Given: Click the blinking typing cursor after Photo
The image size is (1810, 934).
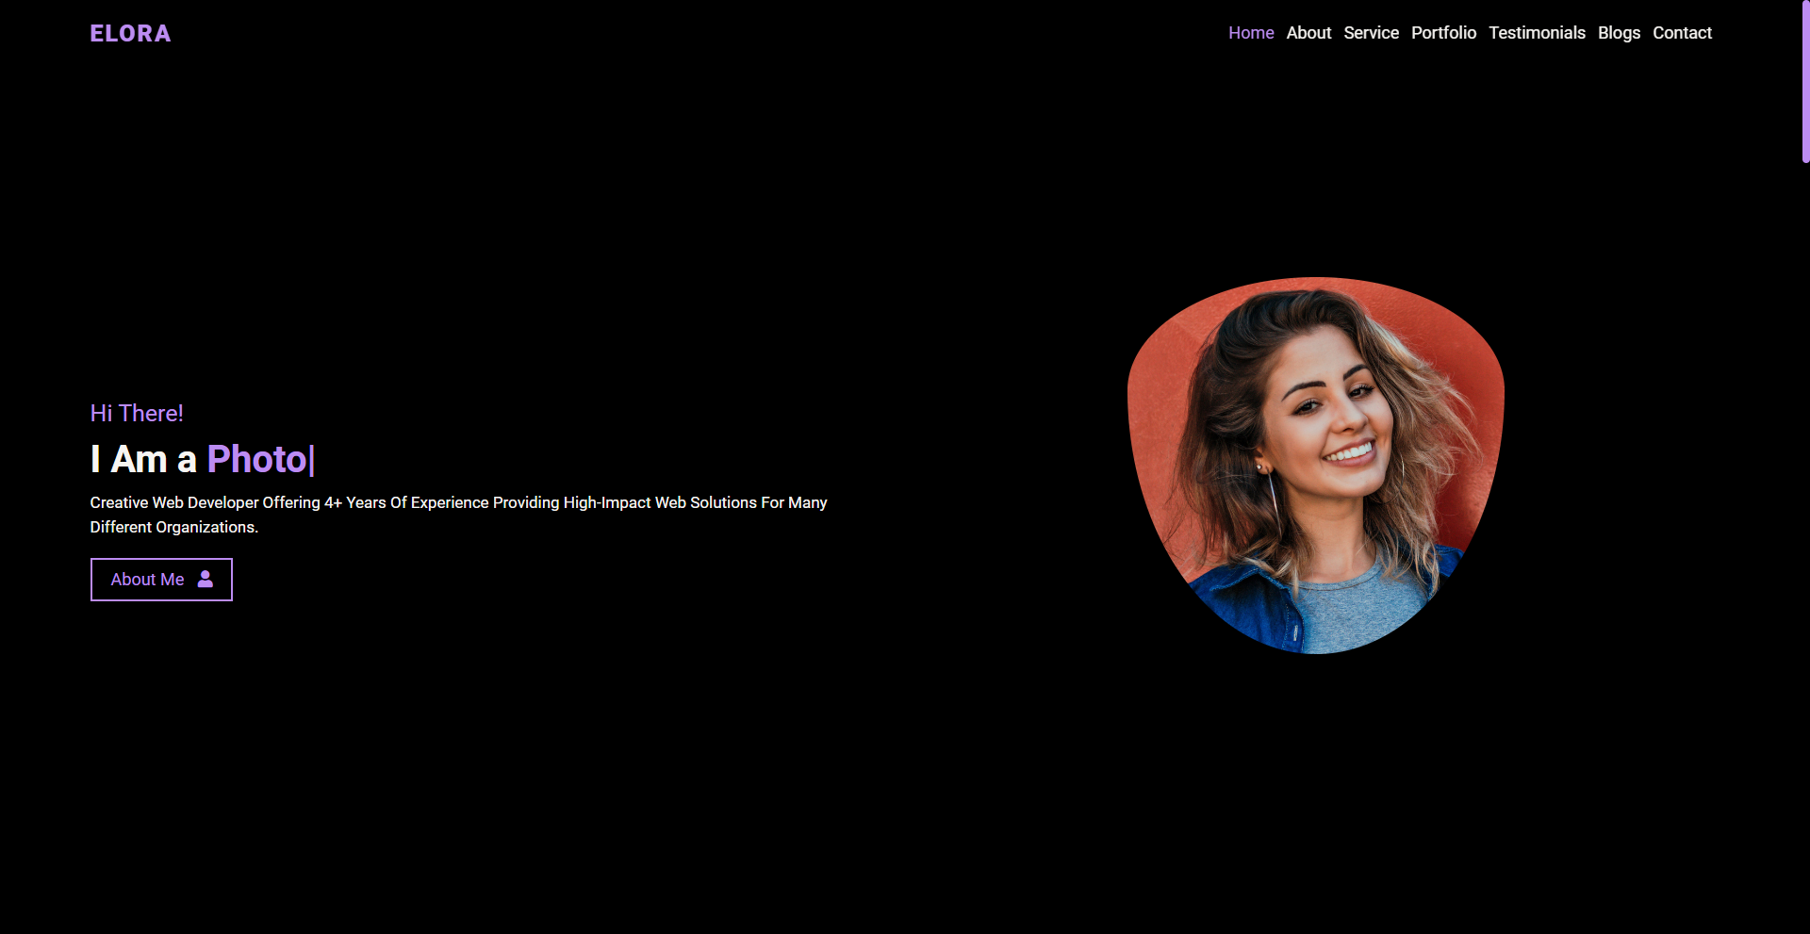Looking at the screenshot, I should [312, 460].
